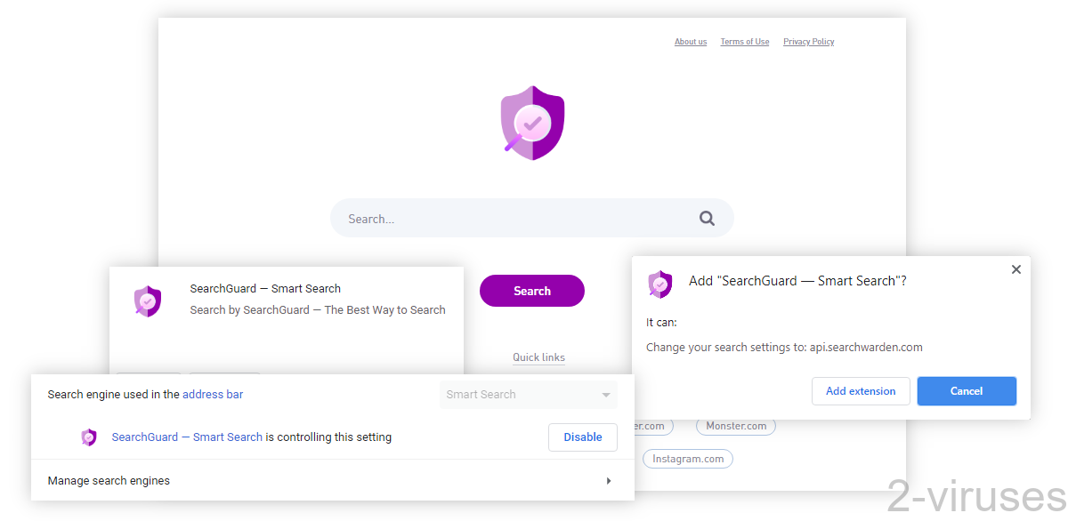Image resolution: width=1068 pixels, height=521 pixels.
Task: Open the Instagram.com quick link
Action: tap(687, 458)
